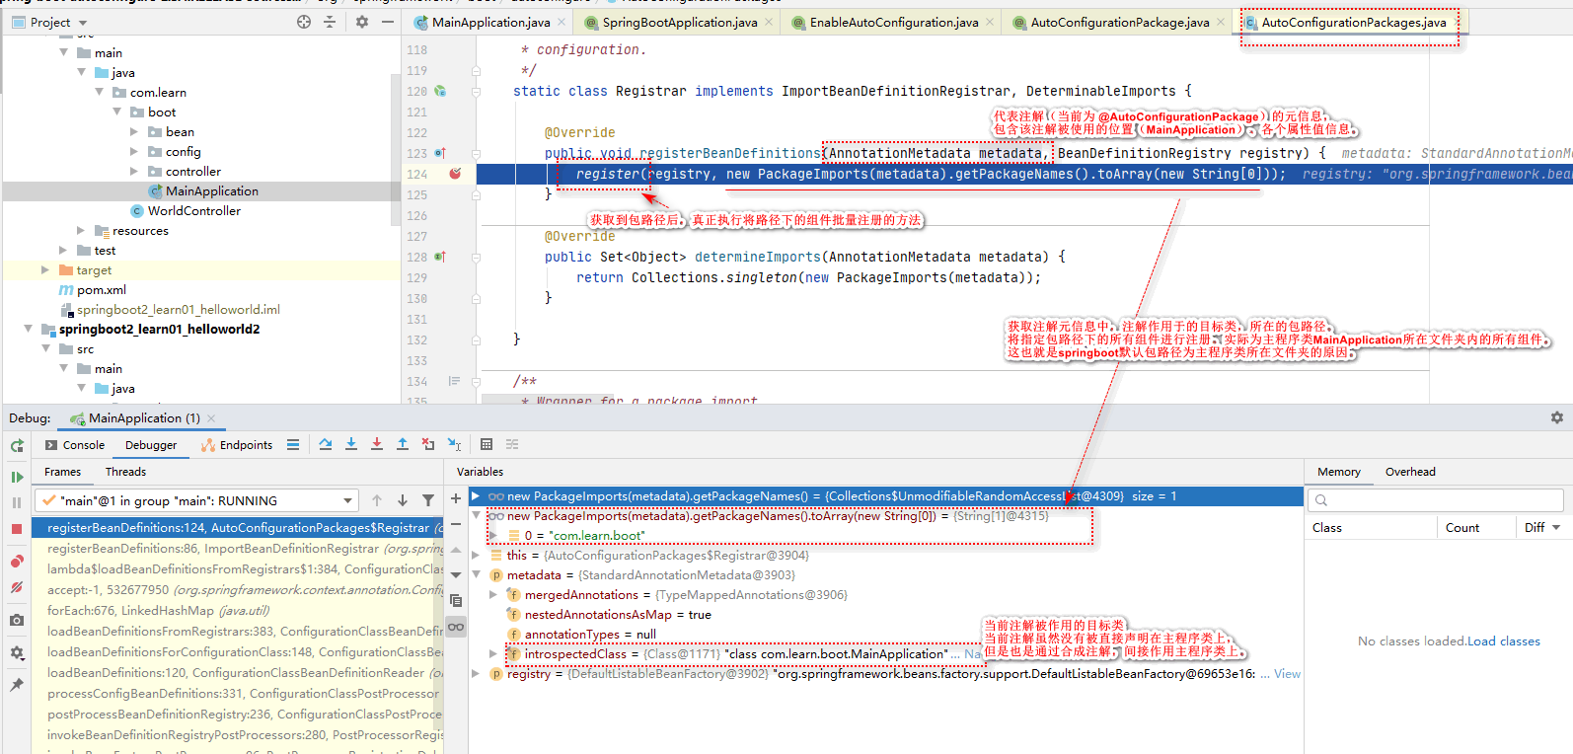Click the Pause Program icon in debug sidebar
Screen dimensions: 1573x754
(x=17, y=502)
